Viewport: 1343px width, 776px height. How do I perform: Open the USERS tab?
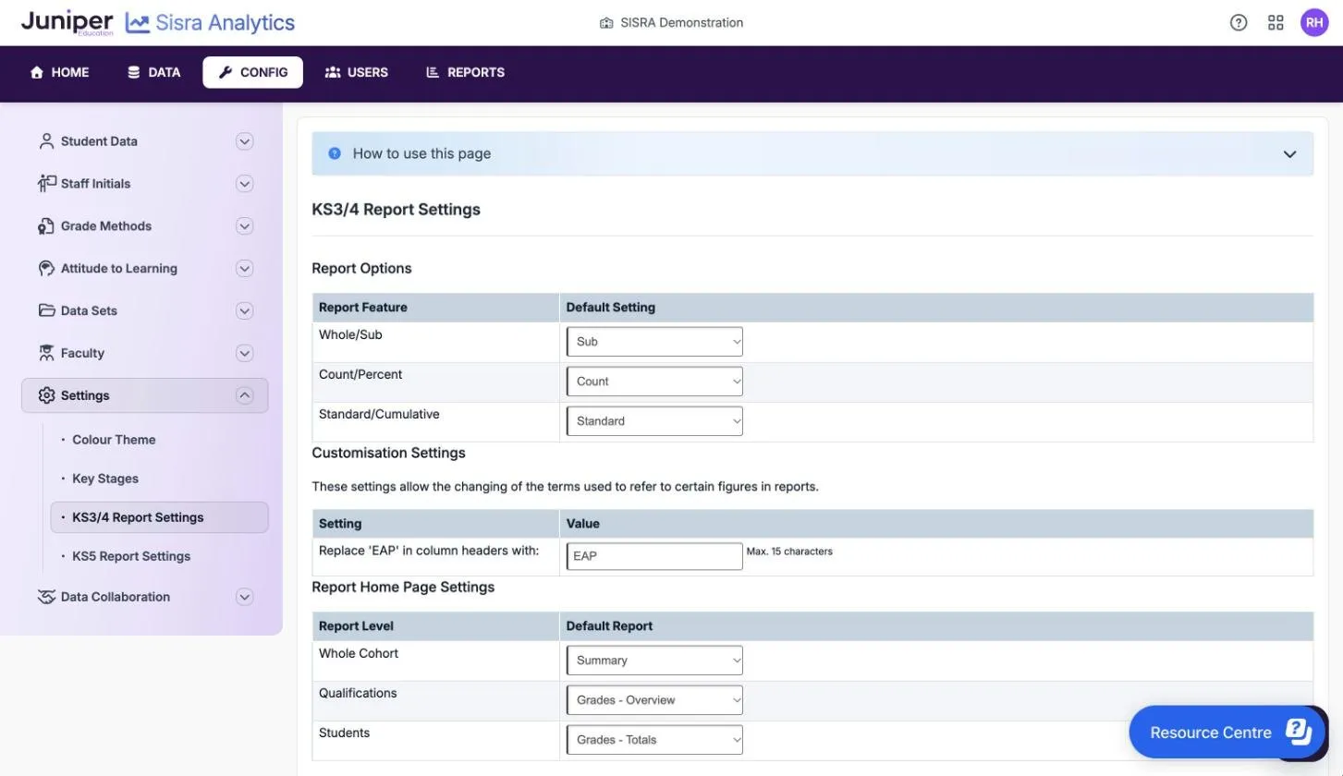tap(357, 72)
